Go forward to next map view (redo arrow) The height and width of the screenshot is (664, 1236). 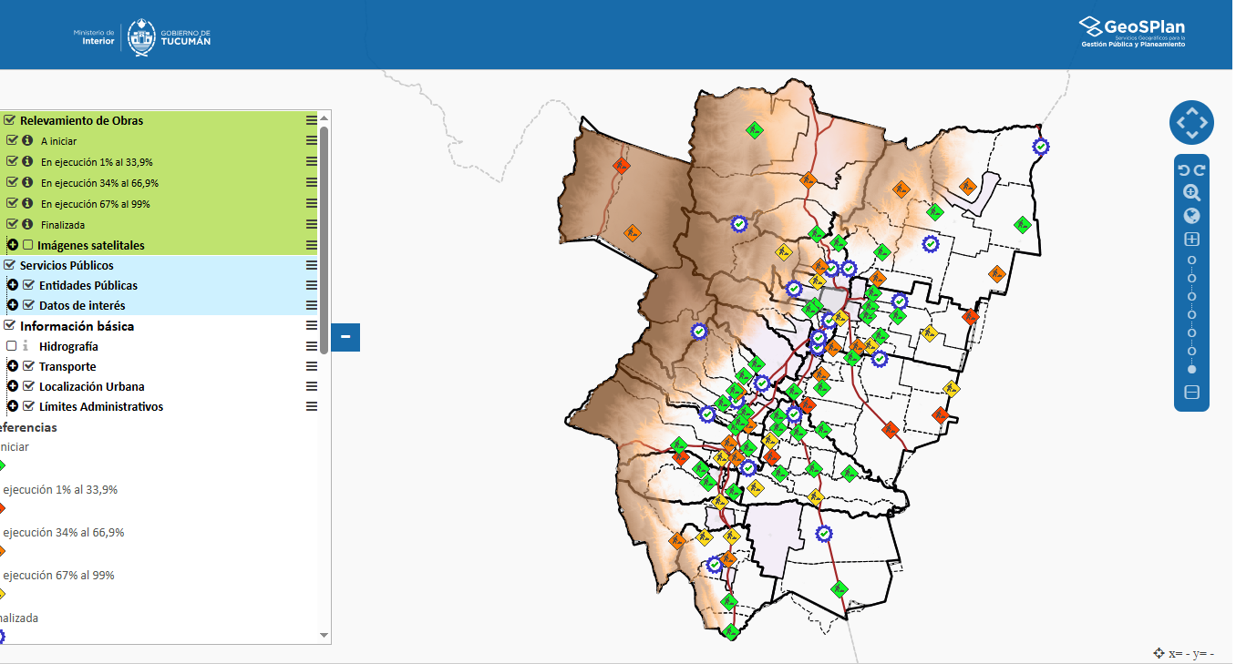(x=1199, y=170)
